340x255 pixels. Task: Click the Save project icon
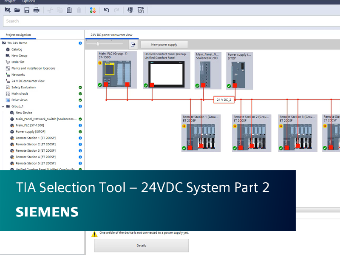pyautogui.click(x=27, y=10)
